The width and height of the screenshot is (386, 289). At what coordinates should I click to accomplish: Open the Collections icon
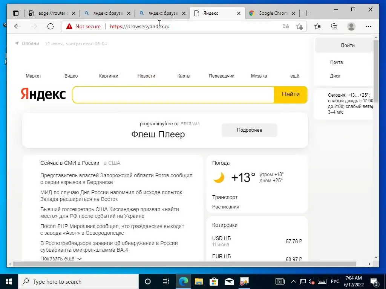point(334,26)
